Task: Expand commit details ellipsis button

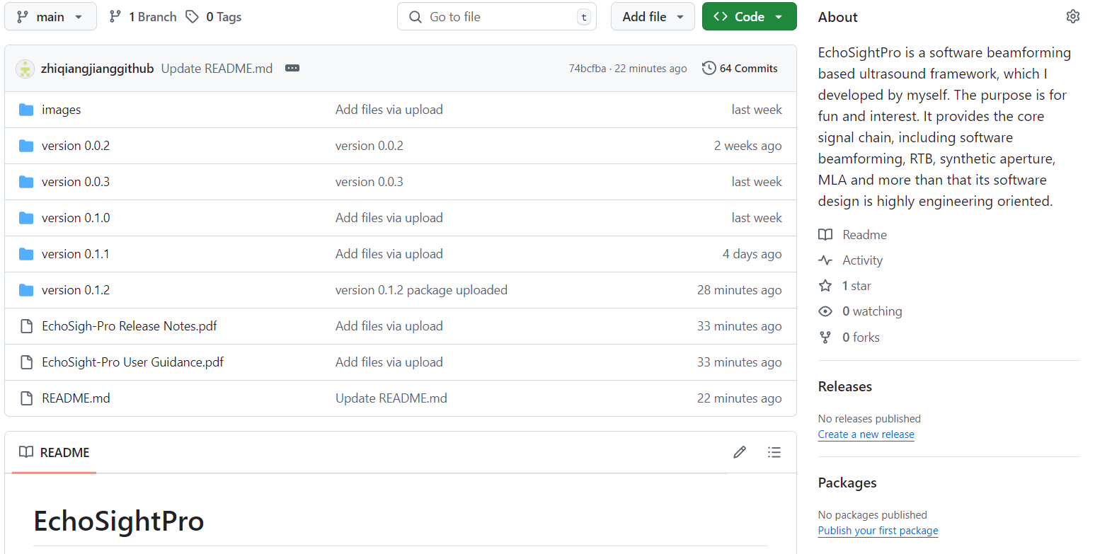Action: 292,69
